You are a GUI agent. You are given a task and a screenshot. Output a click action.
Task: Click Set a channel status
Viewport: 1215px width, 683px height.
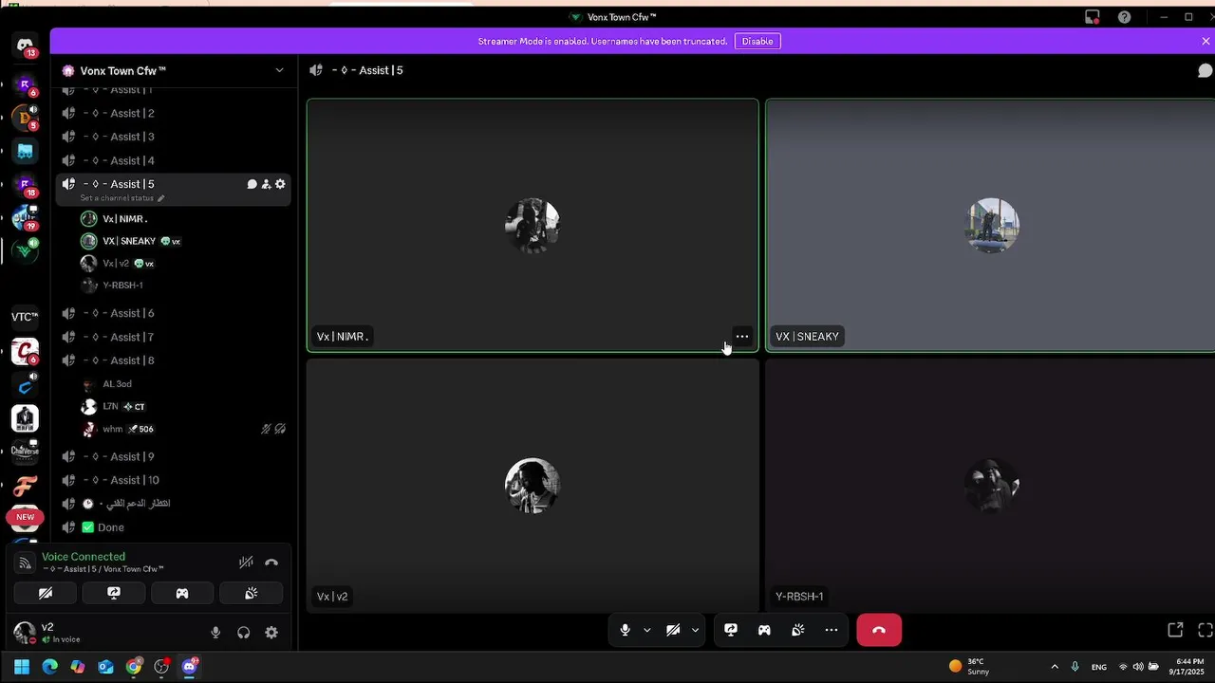[121, 198]
